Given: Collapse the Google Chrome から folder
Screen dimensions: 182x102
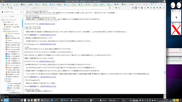Looking at the screenshot, I should coord(3,31).
